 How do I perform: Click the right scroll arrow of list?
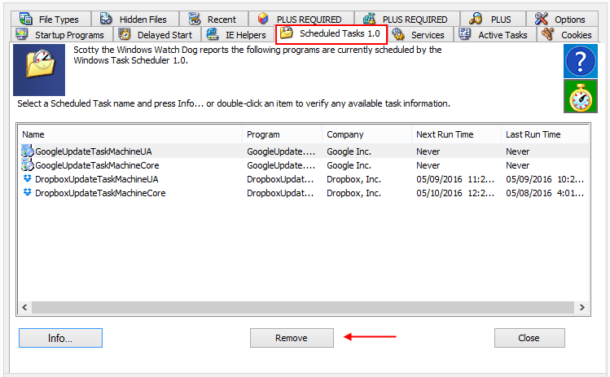[x=582, y=307]
